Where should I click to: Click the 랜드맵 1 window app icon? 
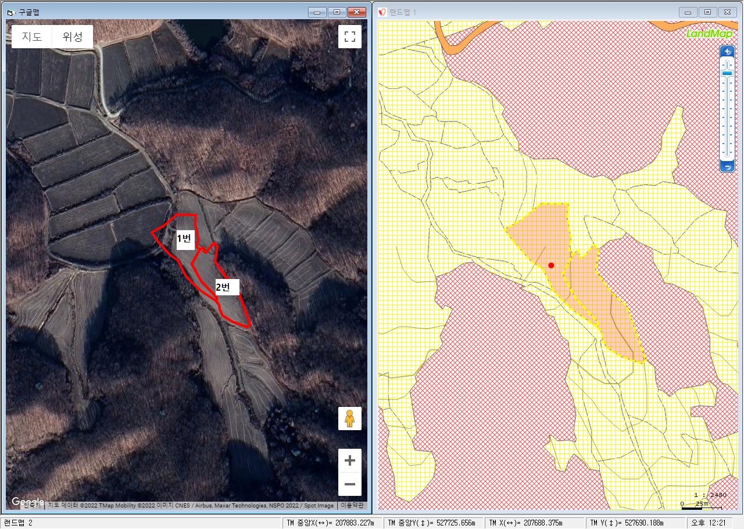[x=382, y=12]
